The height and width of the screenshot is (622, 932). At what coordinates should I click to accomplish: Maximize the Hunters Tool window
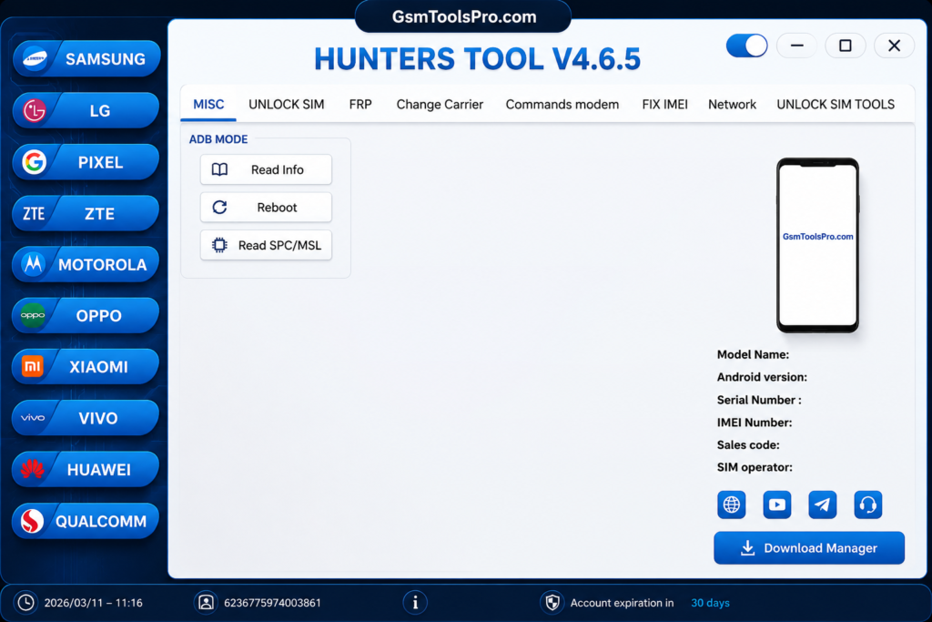coord(846,46)
